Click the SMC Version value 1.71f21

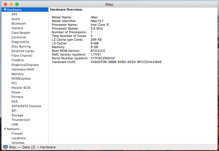(x=96, y=54)
